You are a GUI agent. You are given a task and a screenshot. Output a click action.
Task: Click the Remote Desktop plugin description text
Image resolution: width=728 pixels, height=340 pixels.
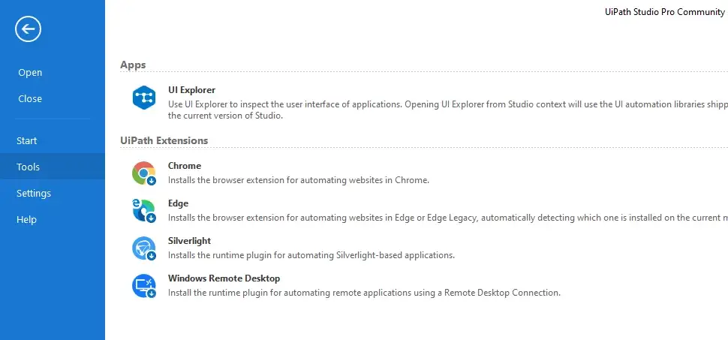tap(364, 293)
